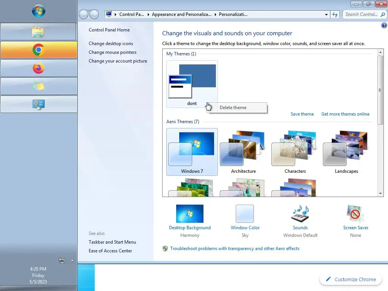Select the Characters theme

click(x=295, y=152)
